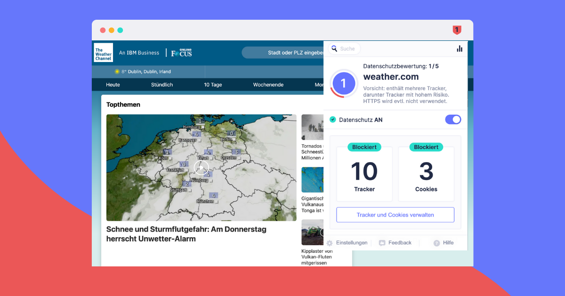Click the privacy score circle showing 1
Image resolution: width=565 pixels, height=296 pixels.
coord(343,84)
